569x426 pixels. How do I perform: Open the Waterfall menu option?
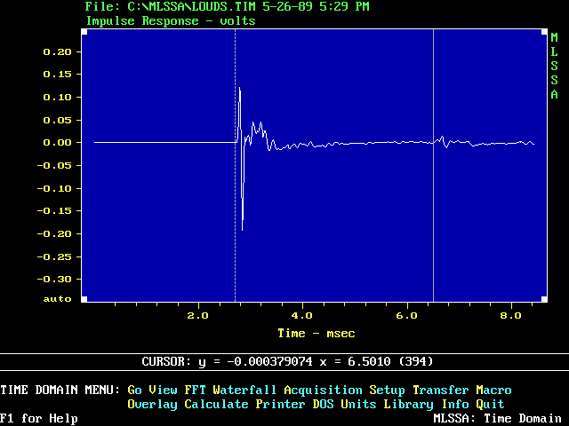click(244, 390)
